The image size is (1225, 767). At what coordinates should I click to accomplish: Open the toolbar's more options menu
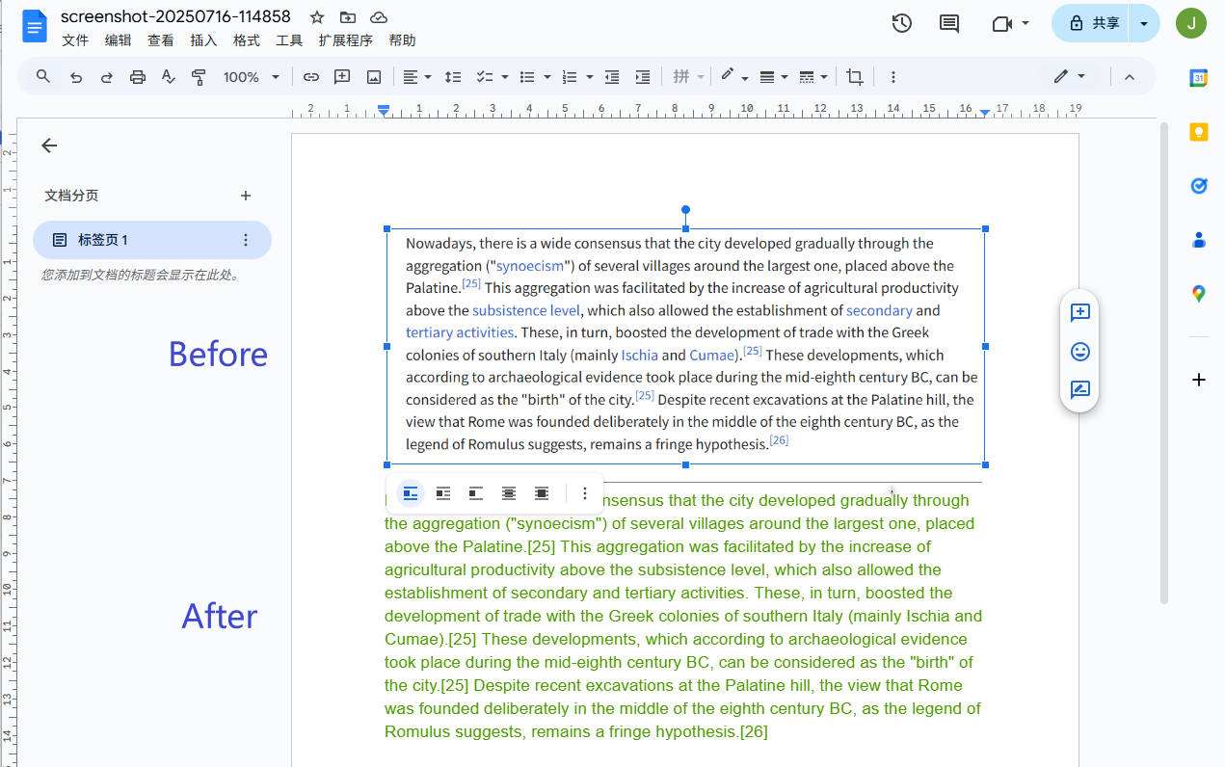[x=893, y=77]
